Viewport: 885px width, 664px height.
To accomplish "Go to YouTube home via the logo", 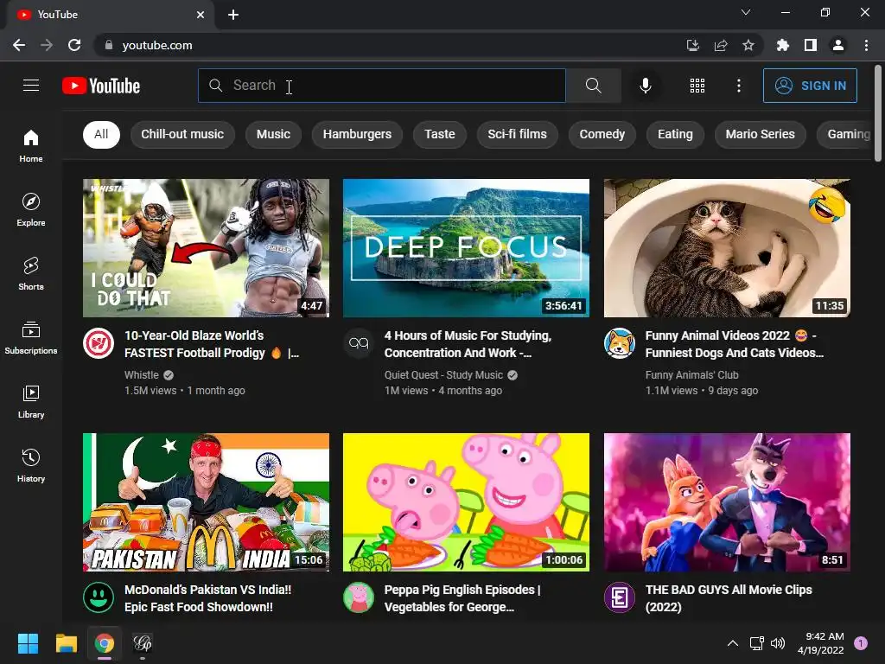I will [x=101, y=86].
